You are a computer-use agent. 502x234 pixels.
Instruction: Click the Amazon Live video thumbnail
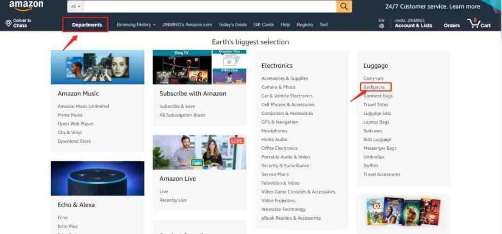(199, 152)
